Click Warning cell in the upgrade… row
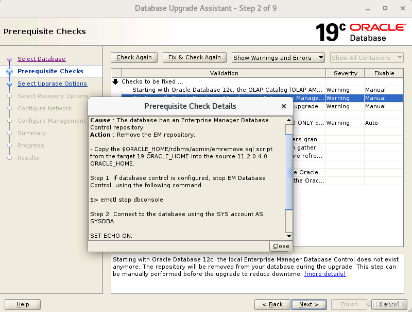 pyautogui.click(x=345, y=106)
